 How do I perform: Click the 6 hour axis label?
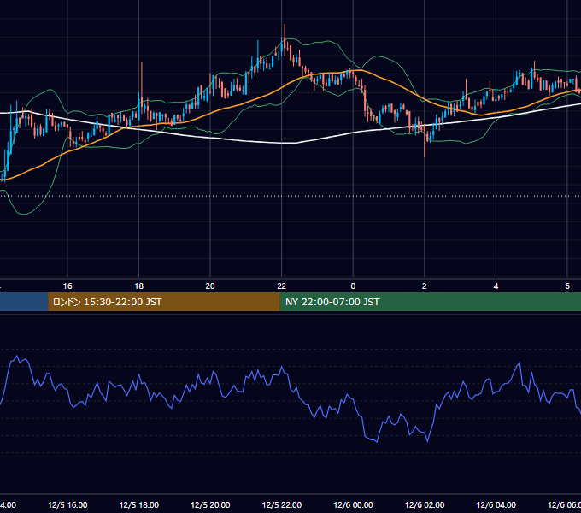(x=567, y=286)
